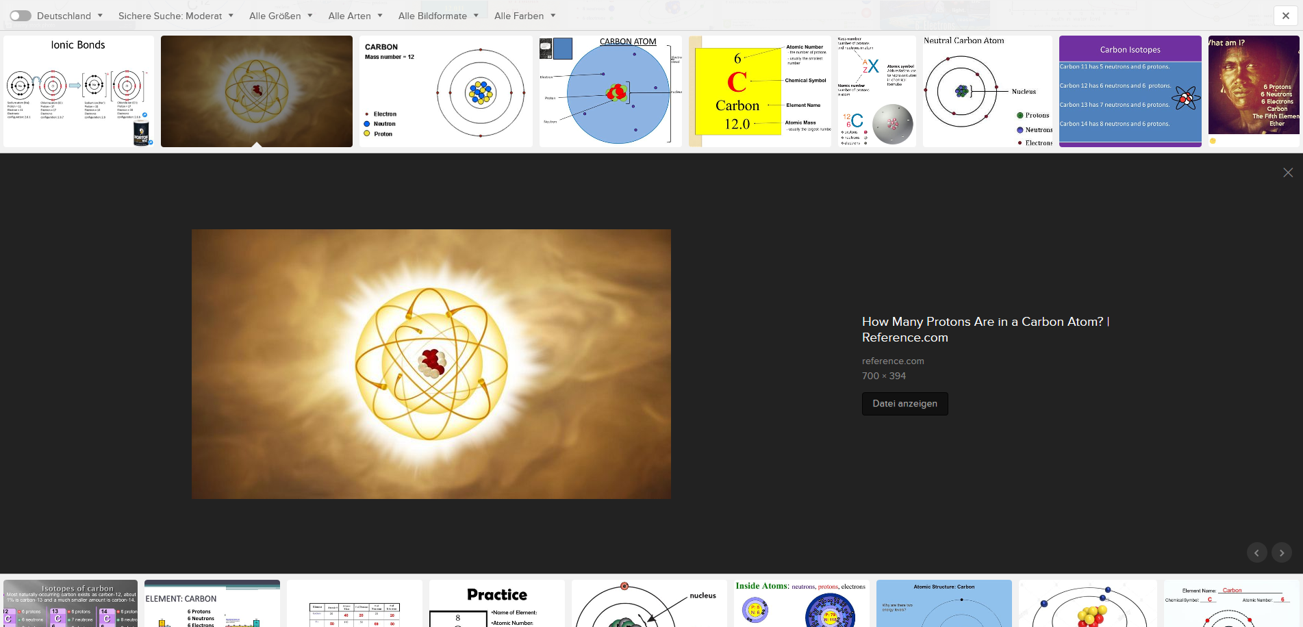Open Neutral Carbon Atom thumbnail
Viewport: 1303px width, 627px height.
pyautogui.click(x=987, y=91)
